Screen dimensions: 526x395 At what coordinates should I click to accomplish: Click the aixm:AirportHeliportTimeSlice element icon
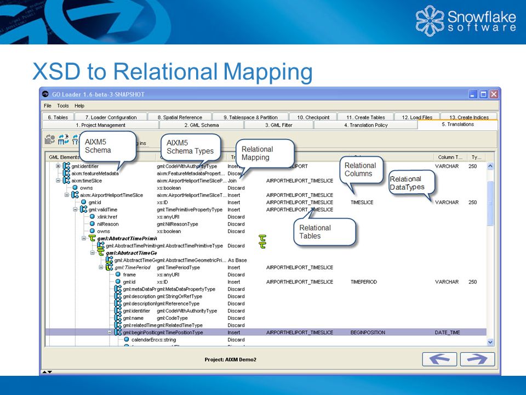(x=75, y=195)
